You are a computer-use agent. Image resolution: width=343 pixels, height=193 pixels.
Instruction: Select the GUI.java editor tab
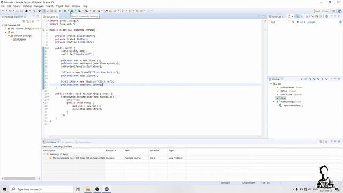pos(50,17)
